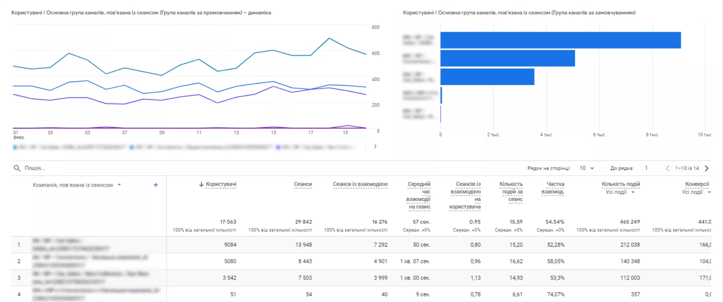Sort by Сеанси із взаємодією column
Screen dimensions: 723x302
[360, 184]
